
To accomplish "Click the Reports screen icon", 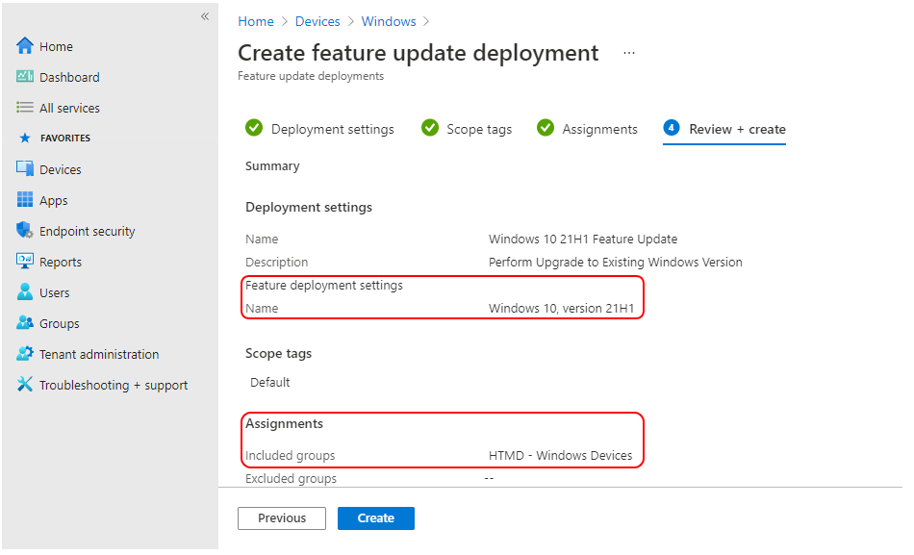I will (24, 262).
